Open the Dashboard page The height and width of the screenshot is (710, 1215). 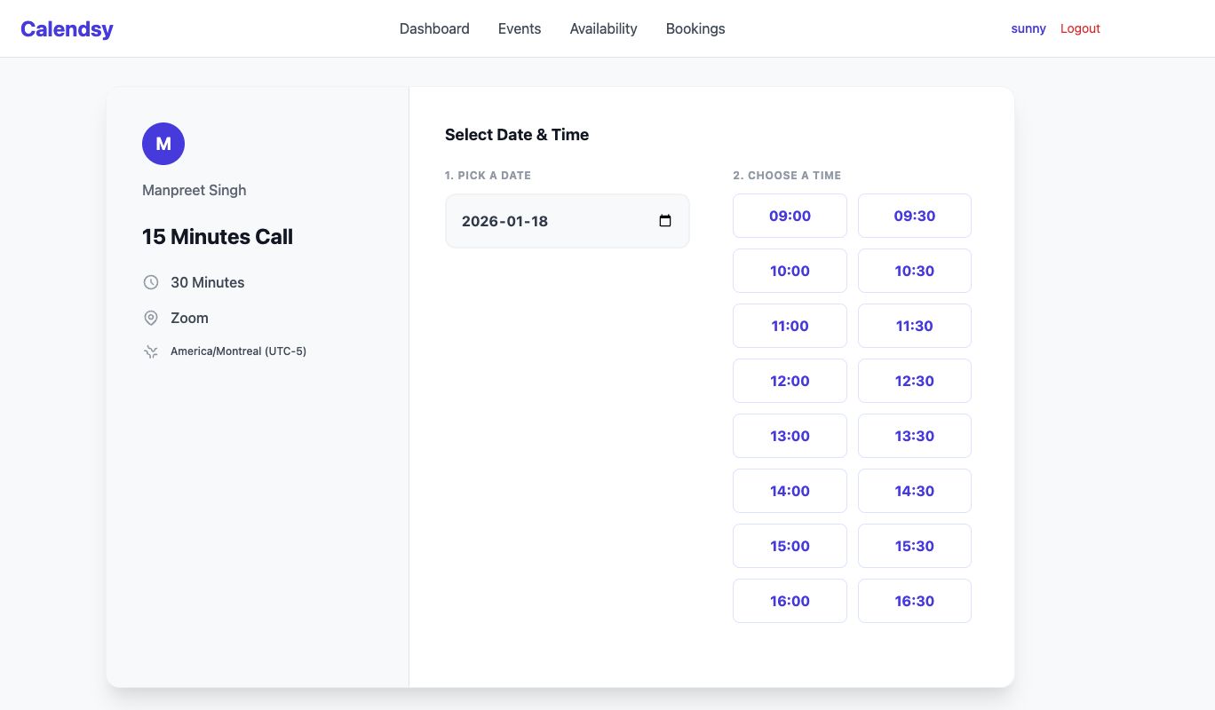tap(434, 28)
